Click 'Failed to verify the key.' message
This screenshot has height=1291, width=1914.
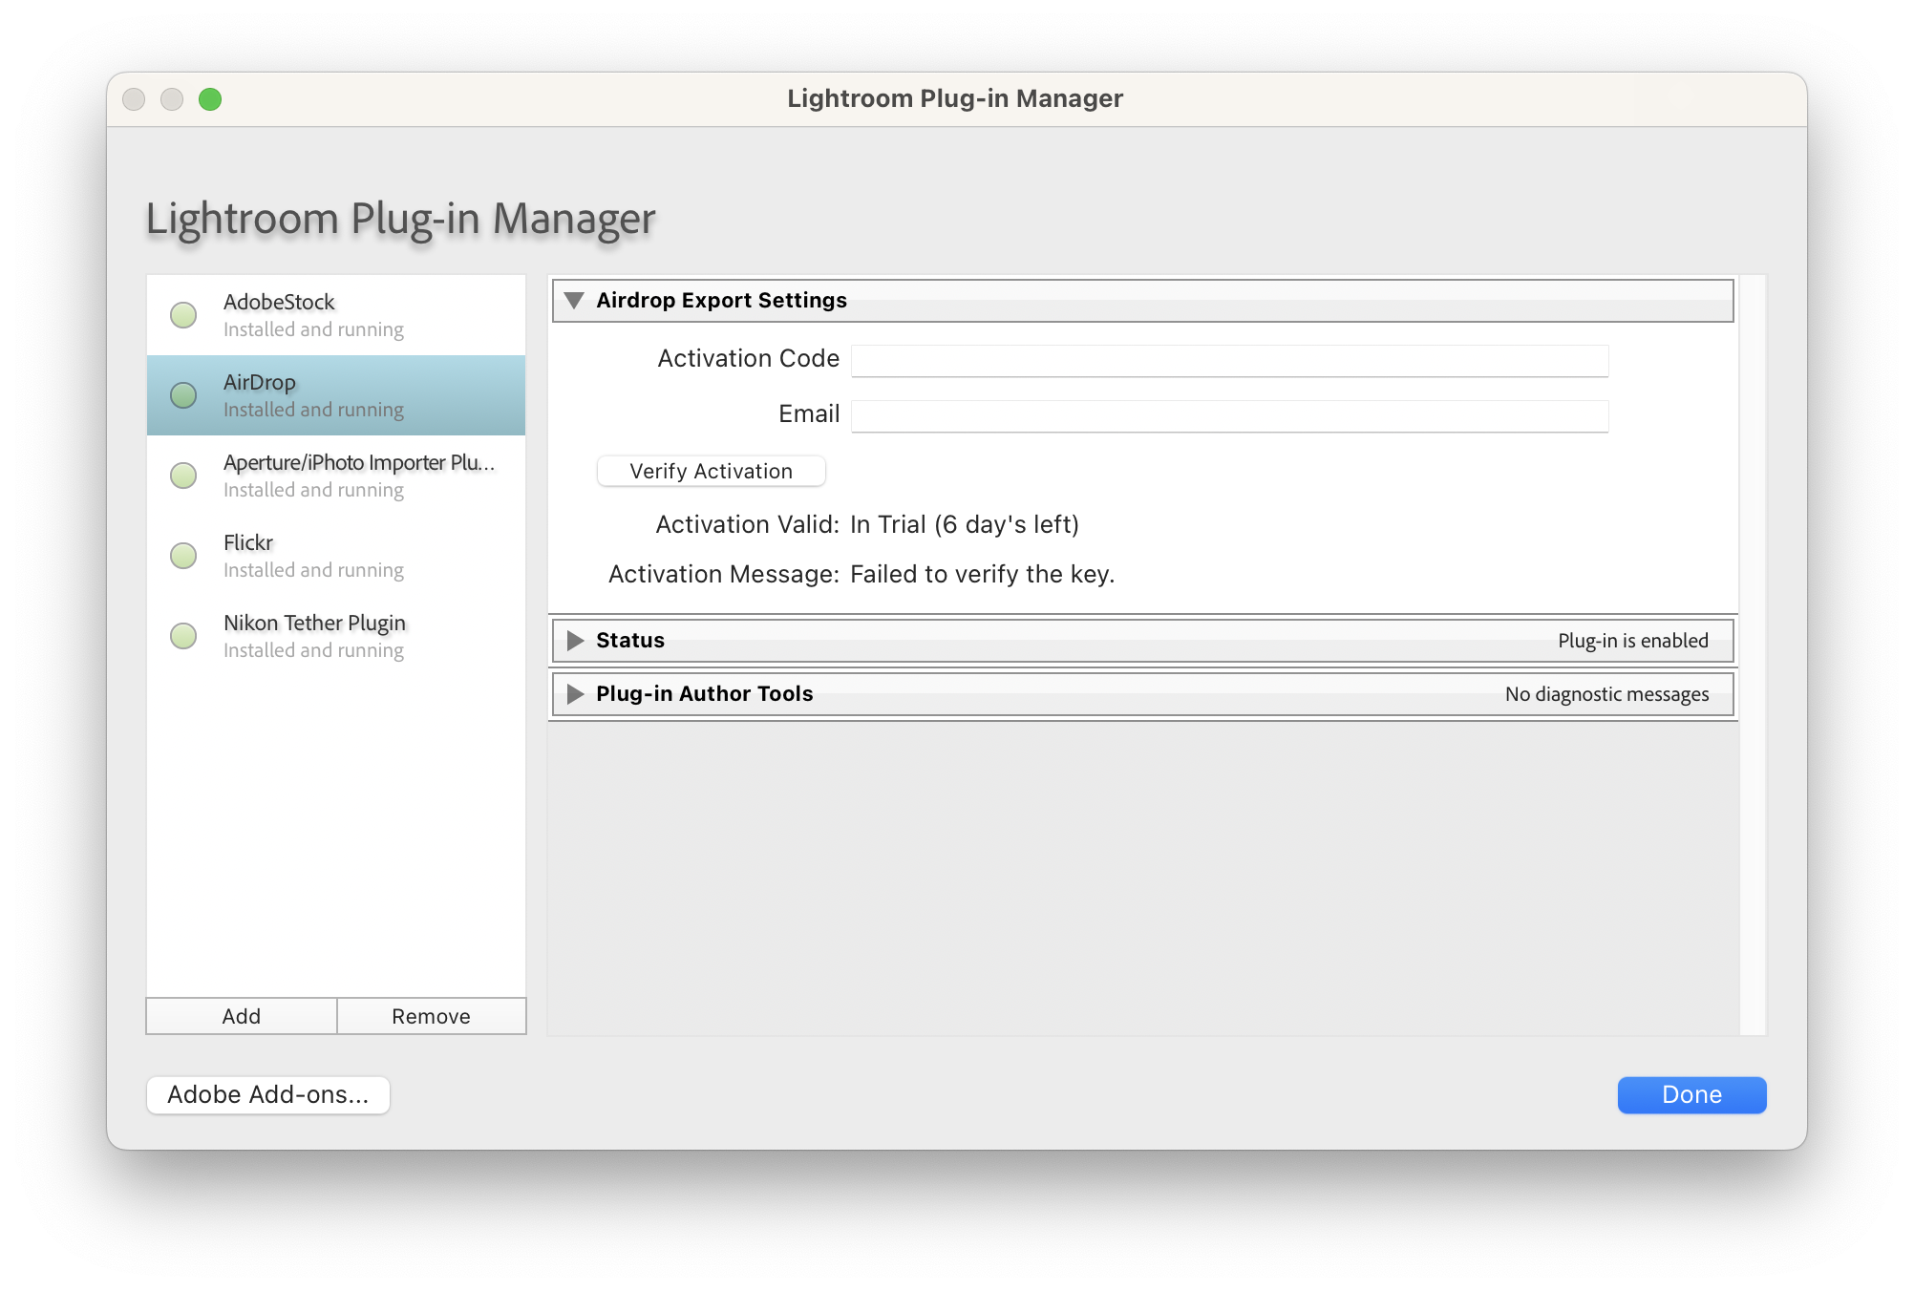[x=983, y=574]
